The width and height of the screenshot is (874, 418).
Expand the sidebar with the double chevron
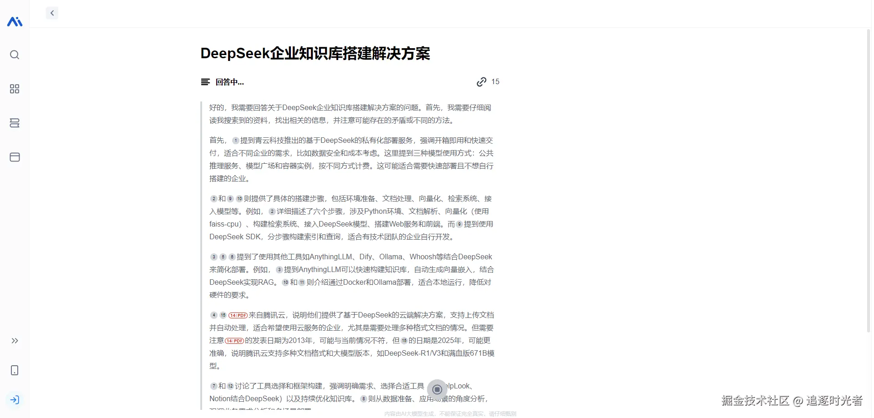(15, 341)
